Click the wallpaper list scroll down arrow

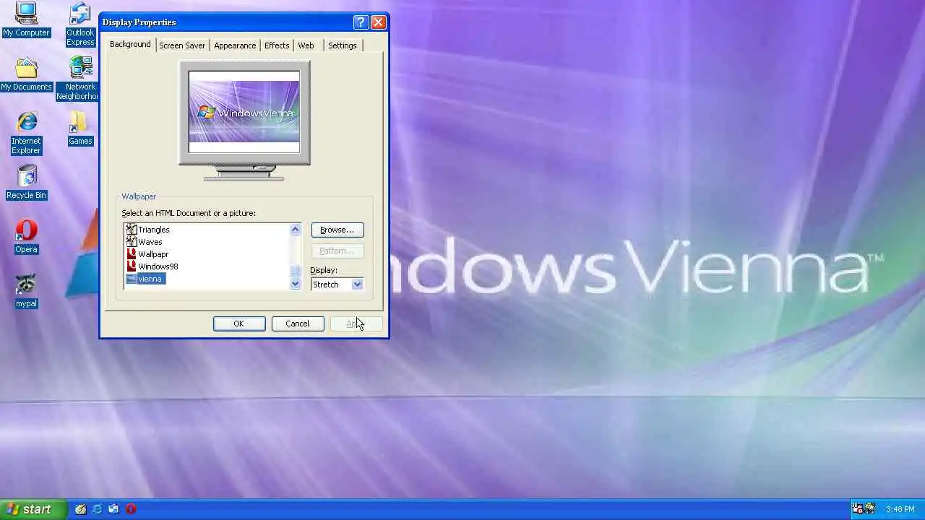click(295, 285)
